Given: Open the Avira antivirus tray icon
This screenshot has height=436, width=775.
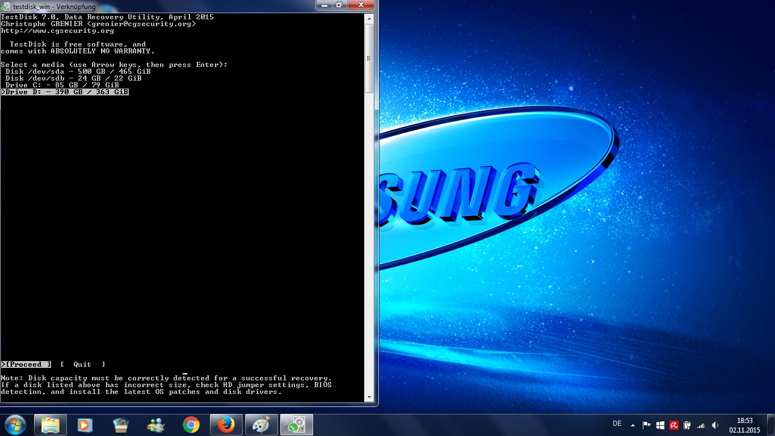Looking at the screenshot, I should [x=674, y=425].
